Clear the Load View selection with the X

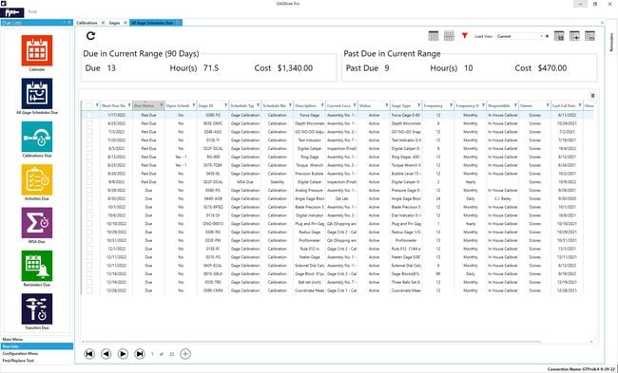click(x=547, y=36)
